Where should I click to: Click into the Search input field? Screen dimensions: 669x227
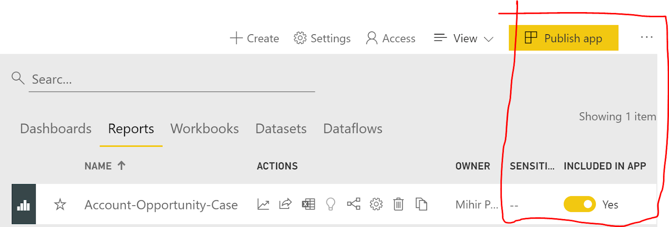[171, 79]
